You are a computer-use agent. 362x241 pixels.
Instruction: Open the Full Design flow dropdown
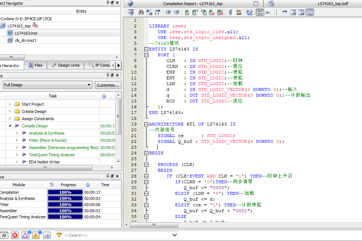tap(47, 85)
